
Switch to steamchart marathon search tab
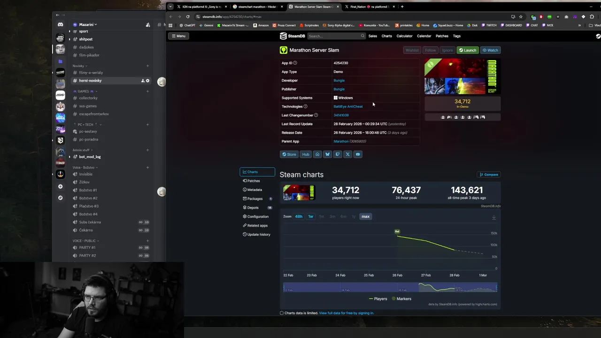tap(257, 7)
